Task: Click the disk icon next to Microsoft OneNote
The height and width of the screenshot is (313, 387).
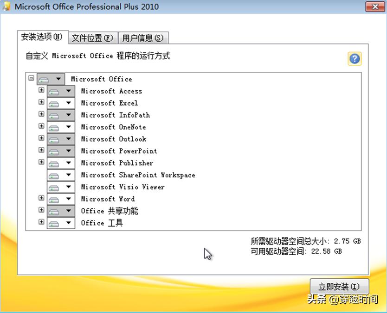Action: point(54,127)
